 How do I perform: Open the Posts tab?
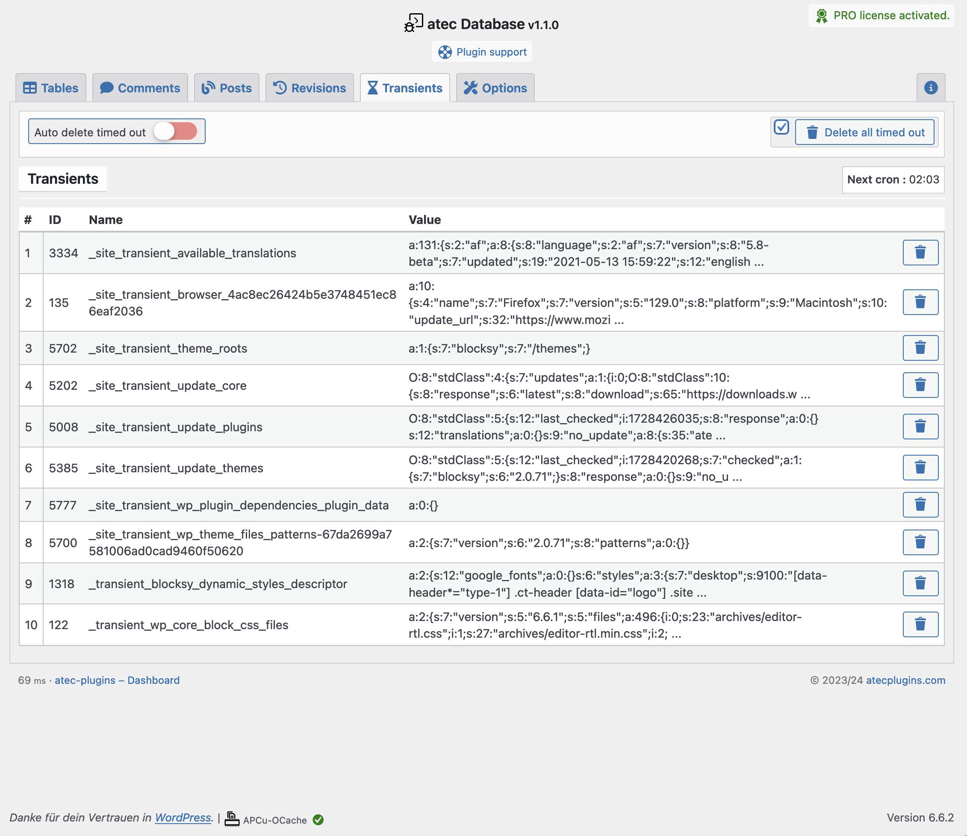[227, 88]
